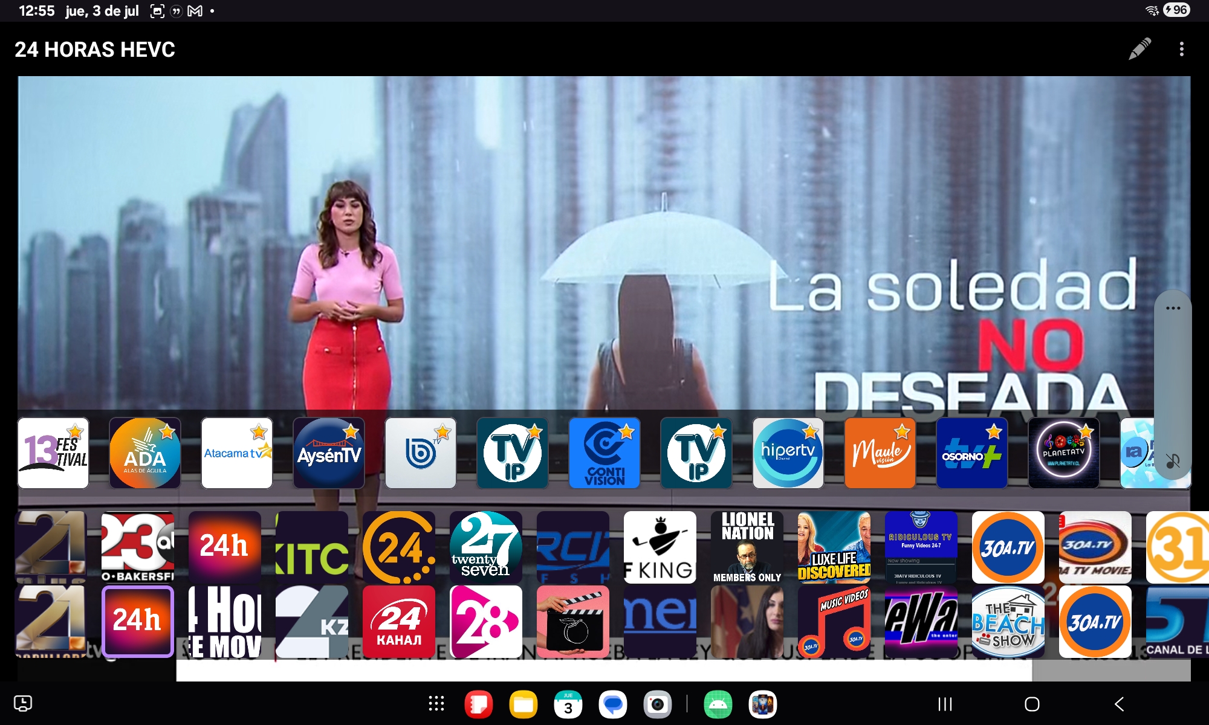Screen dimensions: 1209x725
Task: Open the Planeta TV channel
Action: (x=1064, y=453)
